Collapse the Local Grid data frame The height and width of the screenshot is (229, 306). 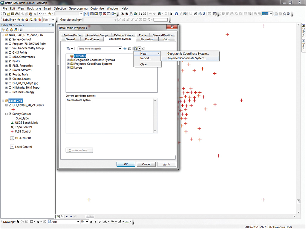click(3, 101)
